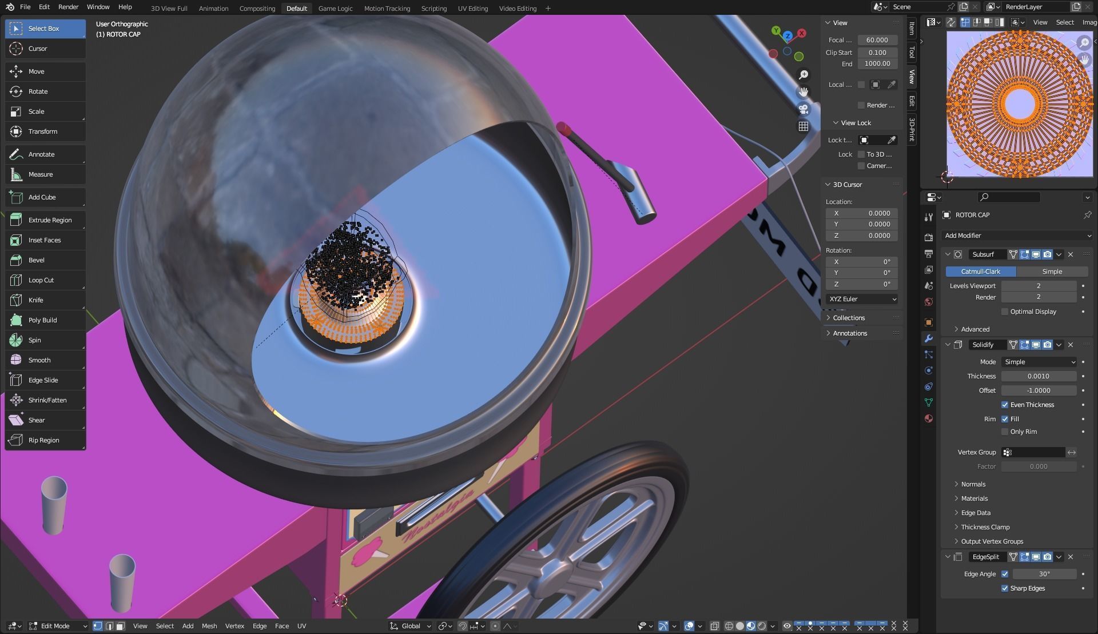Select the Extrude Region tool
This screenshot has width=1098, height=634.
click(x=45, y=220)
